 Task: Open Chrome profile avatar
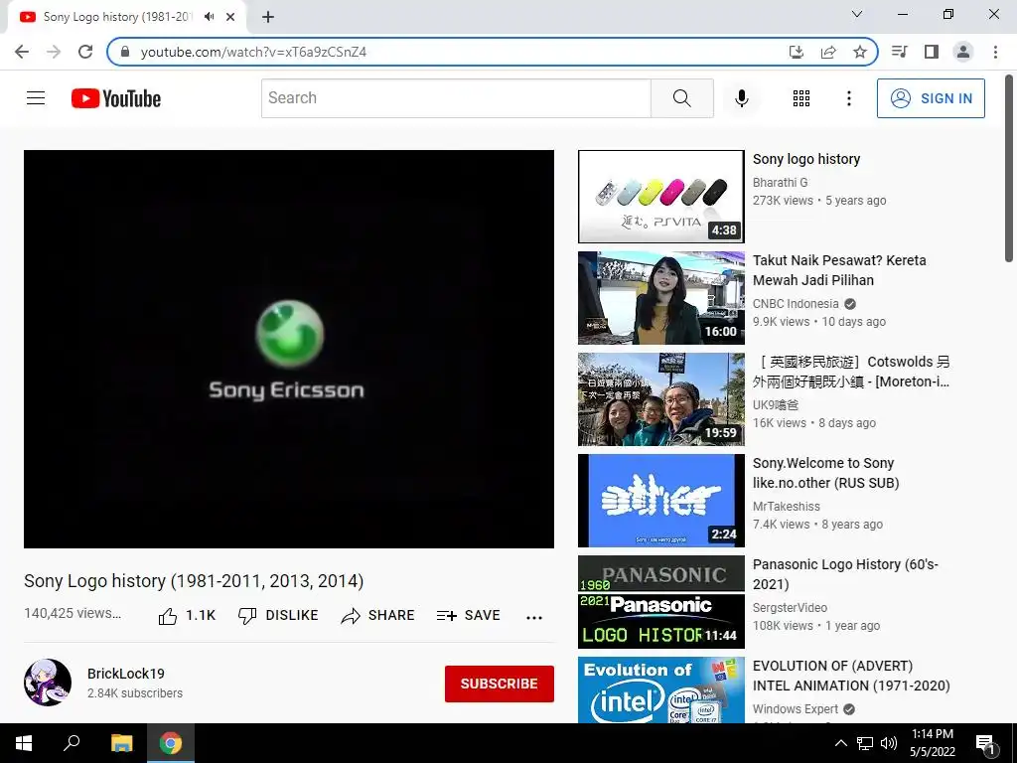coord(963,52)
